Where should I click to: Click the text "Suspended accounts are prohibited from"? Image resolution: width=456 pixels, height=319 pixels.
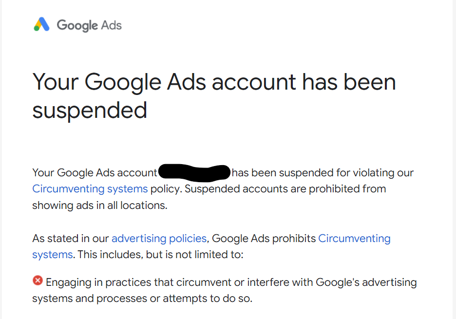tap(285, 188)
